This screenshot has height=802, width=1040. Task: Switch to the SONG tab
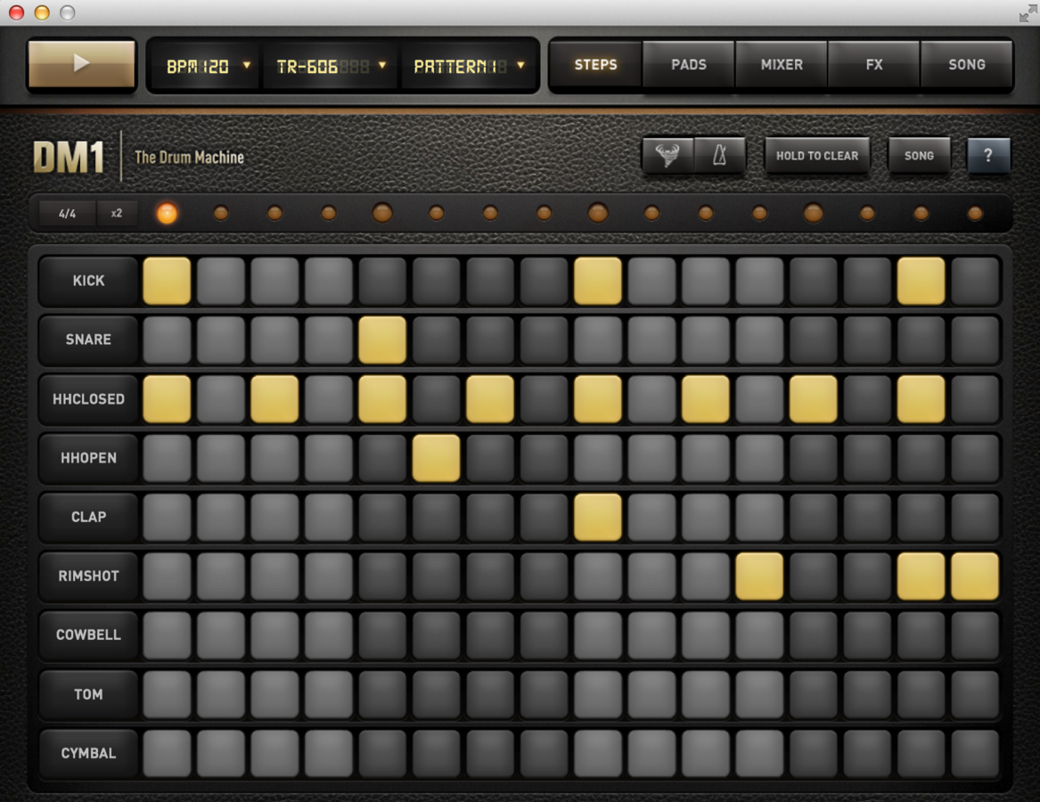click(966, 64)
